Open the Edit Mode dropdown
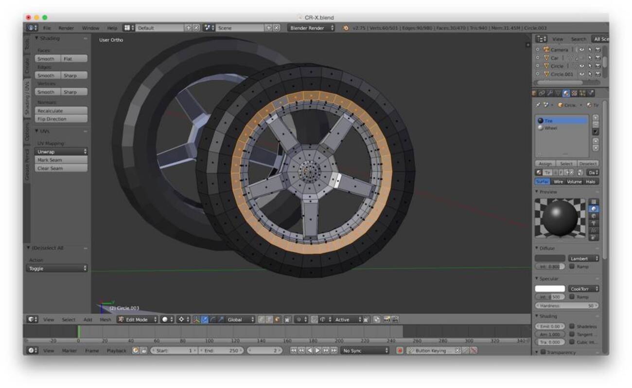 click(x=138, y=320)
